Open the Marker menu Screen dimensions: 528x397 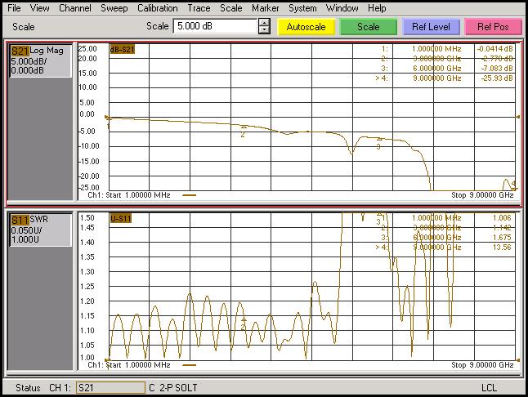pos(266,8)
